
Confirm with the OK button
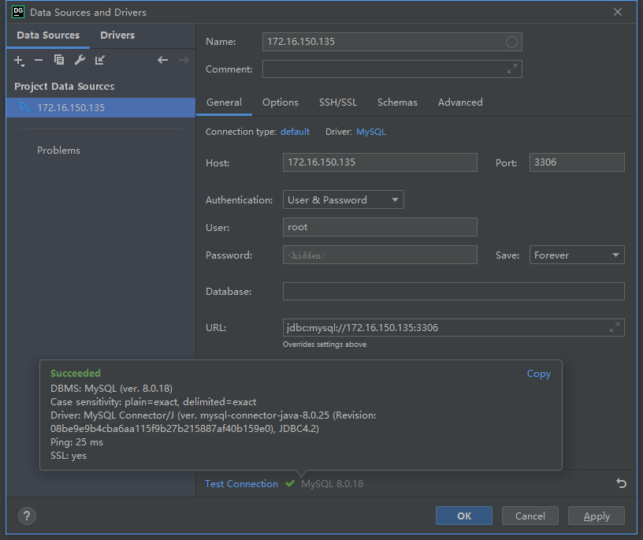[464, 516]
